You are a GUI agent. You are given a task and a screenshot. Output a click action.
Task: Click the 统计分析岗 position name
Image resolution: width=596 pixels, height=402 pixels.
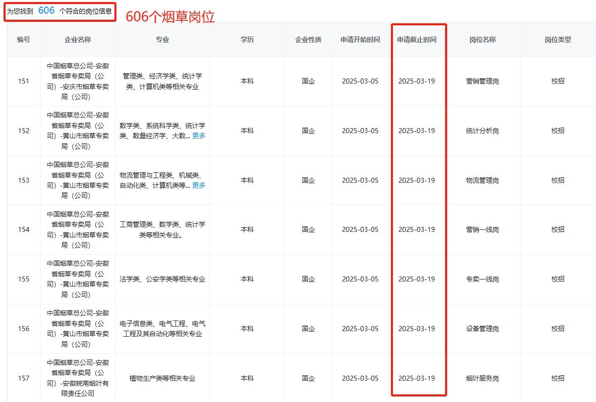pos(483,131)
